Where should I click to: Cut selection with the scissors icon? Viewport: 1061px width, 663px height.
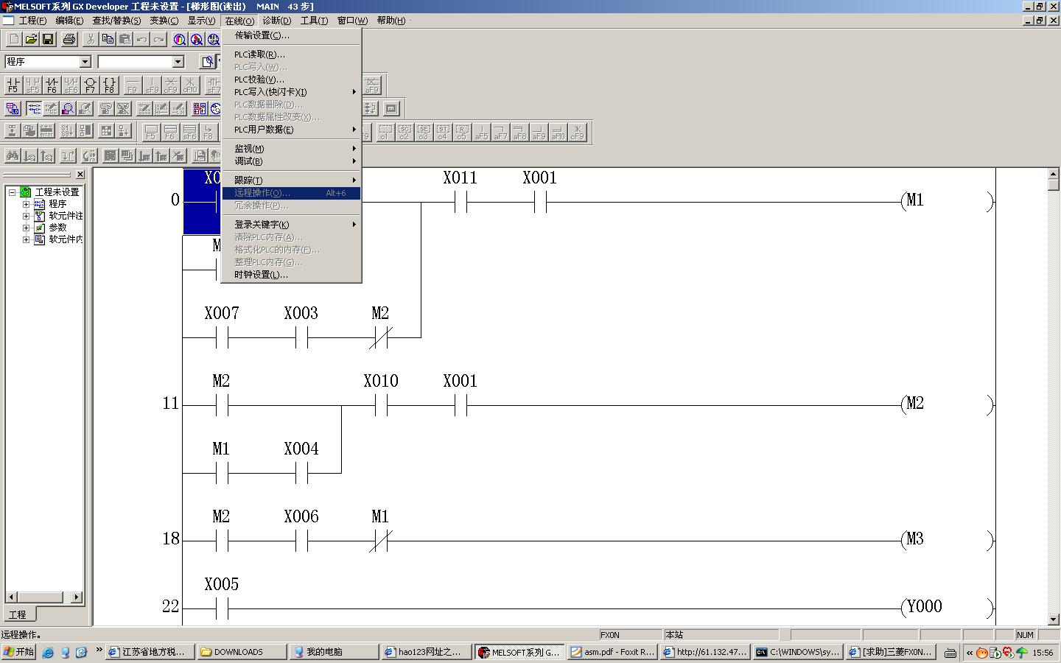click(x=91, y=39)
